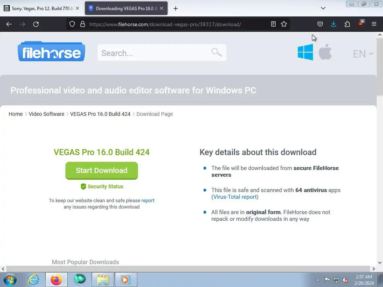The height and width of the screenshot is (287, 383).
Task: Close the Sony Vegas Pro 12 tab
Action: pyautogui.click(x=77, y=8)
